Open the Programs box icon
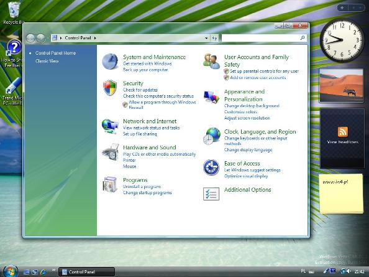 point(110,184)
